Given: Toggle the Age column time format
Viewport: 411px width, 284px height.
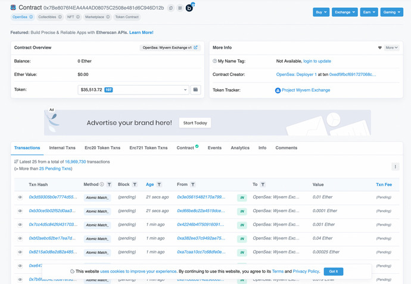Looking at the screenshot, I should click(x=150, y=185).
